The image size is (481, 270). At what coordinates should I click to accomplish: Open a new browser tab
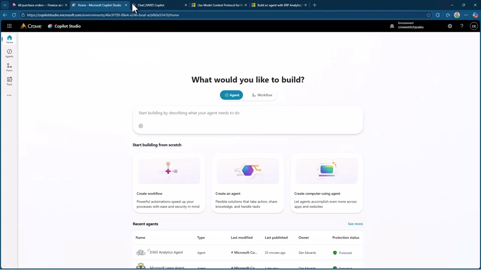click(x=315, y=5)
